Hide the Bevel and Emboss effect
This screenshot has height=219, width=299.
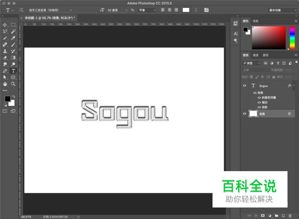[259, 98]
